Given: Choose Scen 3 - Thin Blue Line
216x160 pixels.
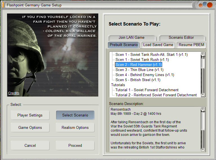Looking at the screenshot, I should [x=139, y=70].
